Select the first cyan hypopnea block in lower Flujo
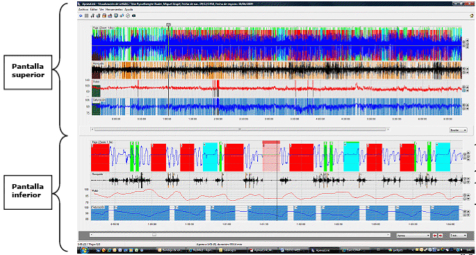476x255 pixels. (210, 157)
